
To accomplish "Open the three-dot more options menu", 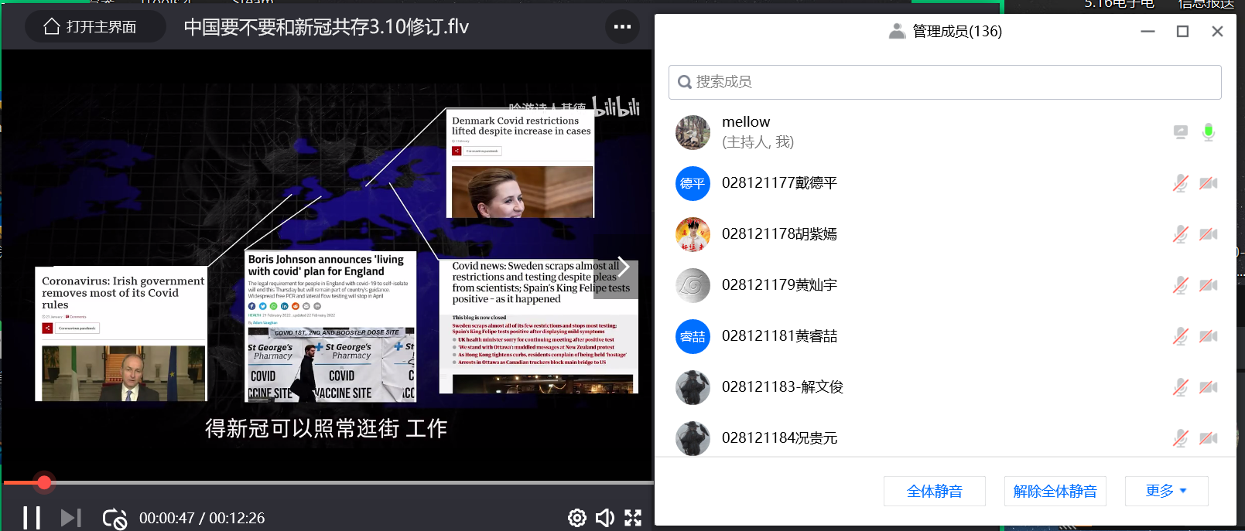I will point(622,27).
